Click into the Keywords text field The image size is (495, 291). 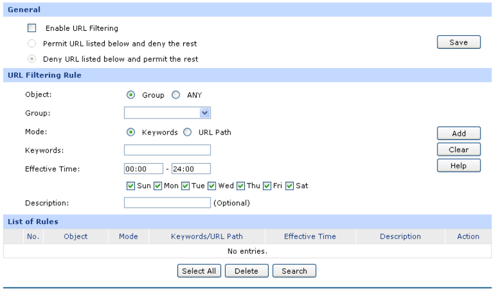click(168, 150)
